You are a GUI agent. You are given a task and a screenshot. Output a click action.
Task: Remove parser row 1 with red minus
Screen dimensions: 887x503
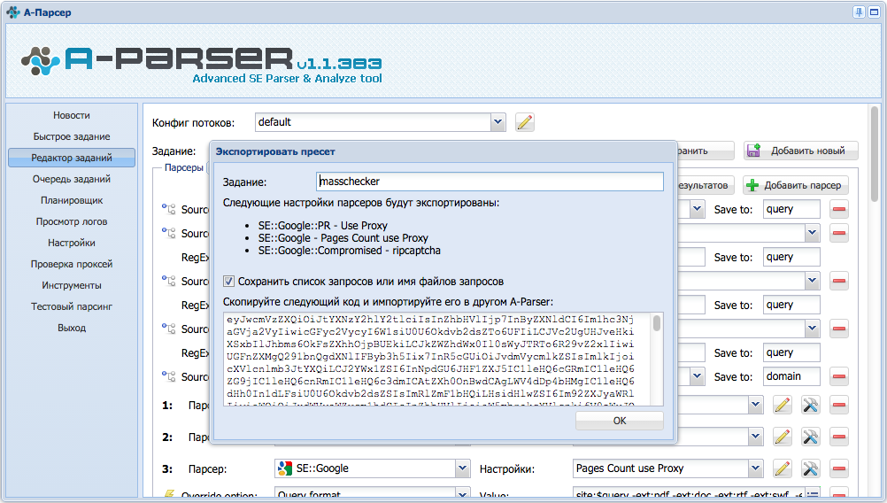point(839,405)
